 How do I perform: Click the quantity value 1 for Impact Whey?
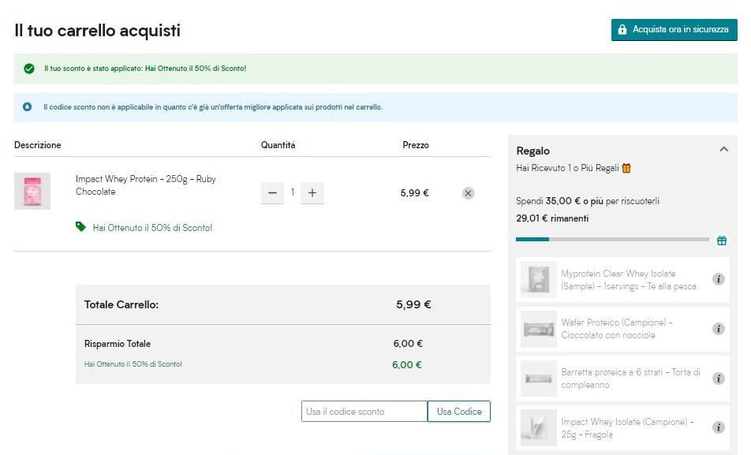[292, 192]
